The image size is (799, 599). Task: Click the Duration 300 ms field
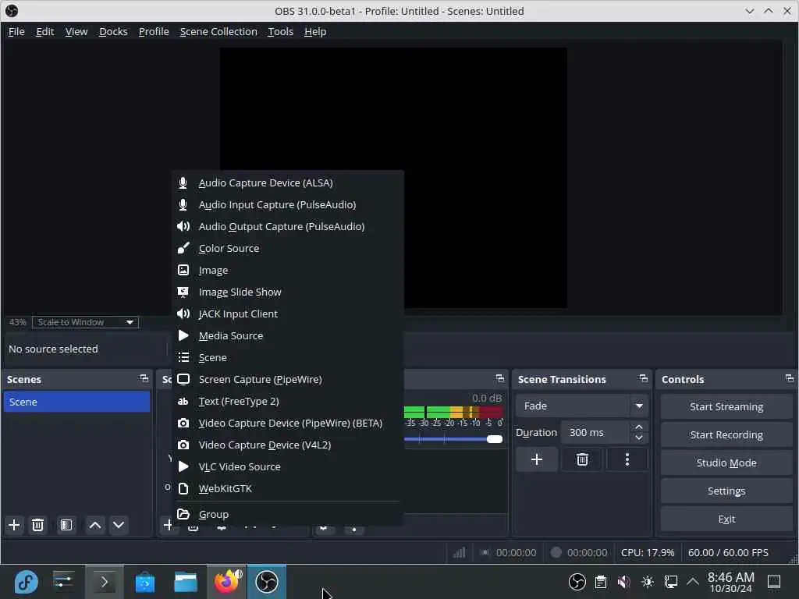click(596, 432)
